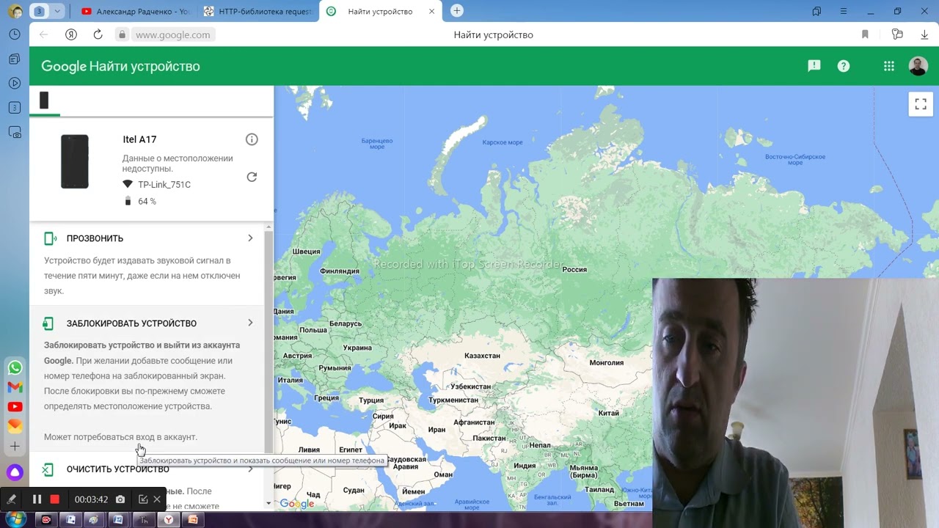Click the ring phone icon beside ПРОЗВОНИТЬ
The width and height of the screenshot is (939, 528).
[x=50, y=238]
